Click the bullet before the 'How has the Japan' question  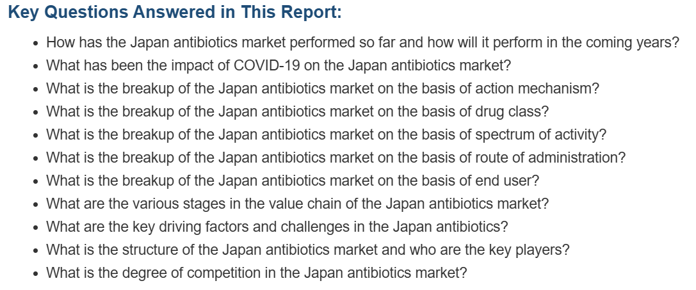(x=36, y=44)
